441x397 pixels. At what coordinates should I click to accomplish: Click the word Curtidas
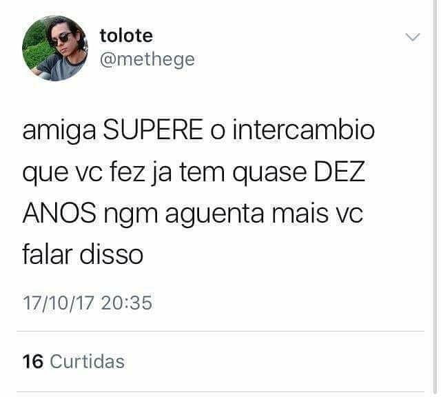coord(88,361)
